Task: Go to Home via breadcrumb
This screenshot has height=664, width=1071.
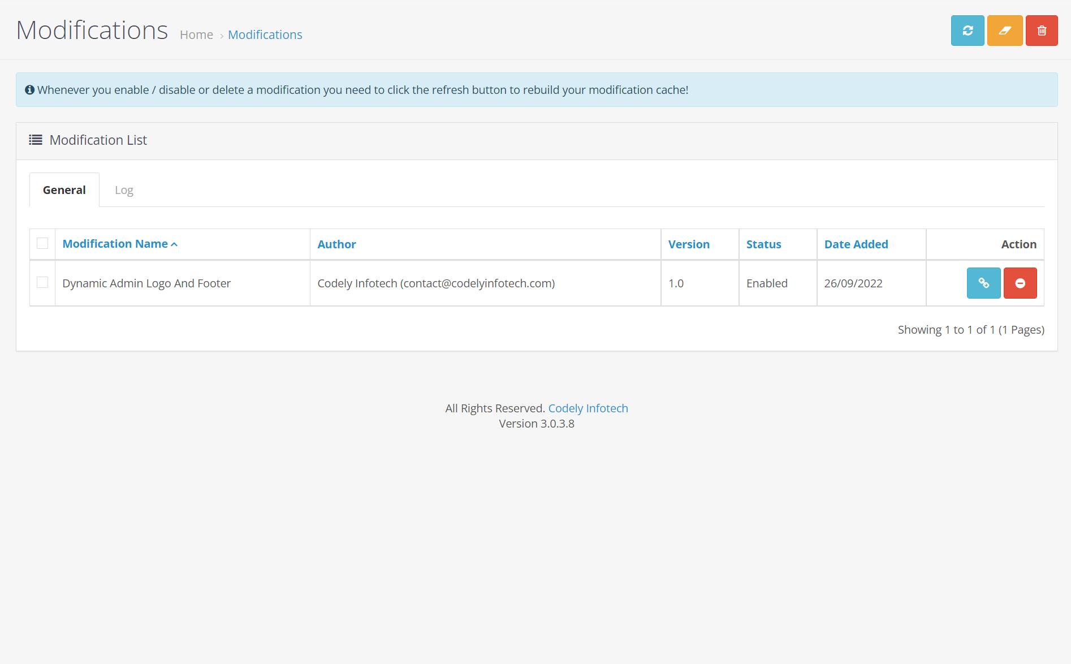Action: pos(196,35)
